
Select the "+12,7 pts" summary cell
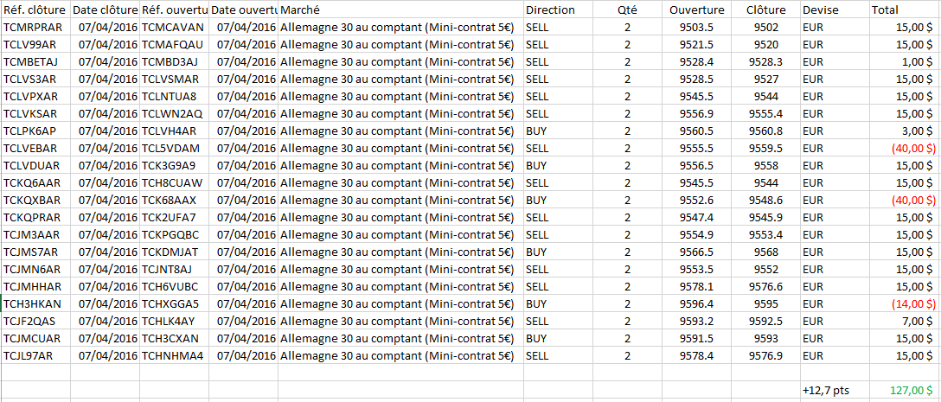click(834, 390)
